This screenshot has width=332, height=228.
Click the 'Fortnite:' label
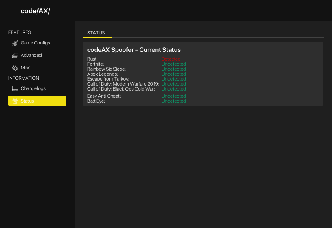[x=96, y=64]
